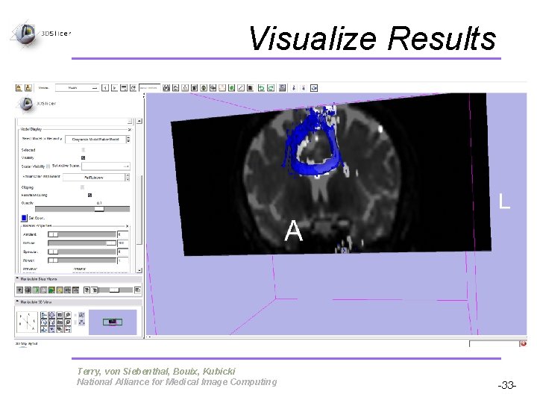Toggle the Clipping checkbox
The width and height of the screenshot is (537, 403).
pyautogui.click(x=82, y=187)
